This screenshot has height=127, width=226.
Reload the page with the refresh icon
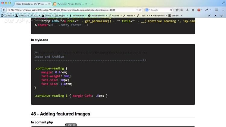(x=140, y=10)
